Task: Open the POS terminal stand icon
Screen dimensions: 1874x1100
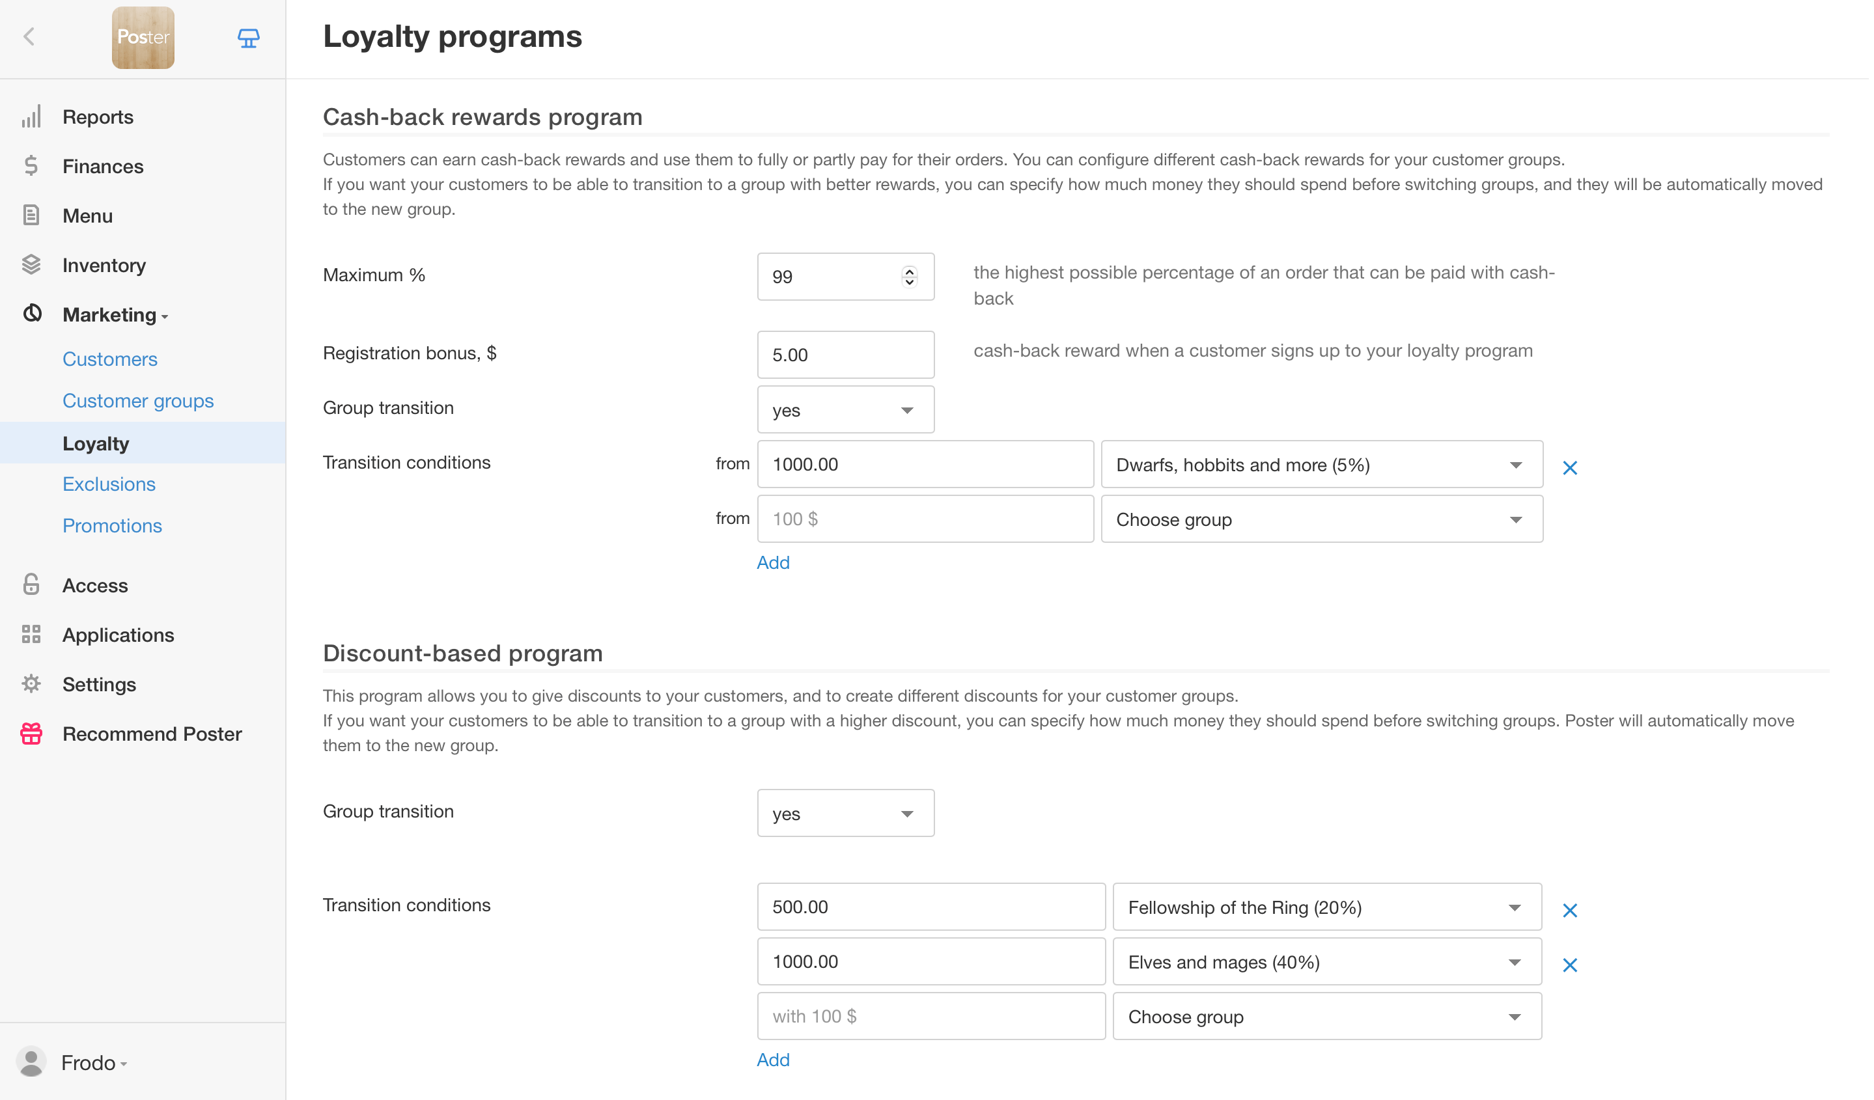Action: (x=248, y=38)
